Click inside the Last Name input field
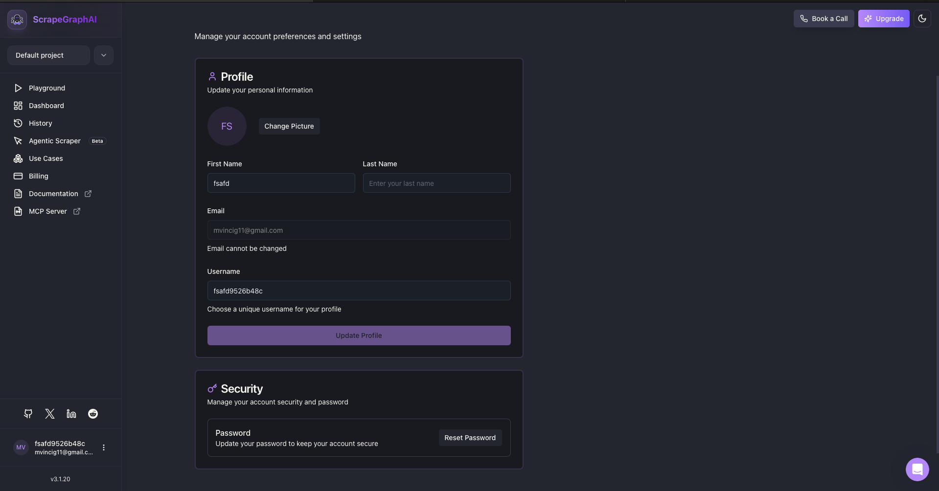939x491 pixels. pos(436,183)
